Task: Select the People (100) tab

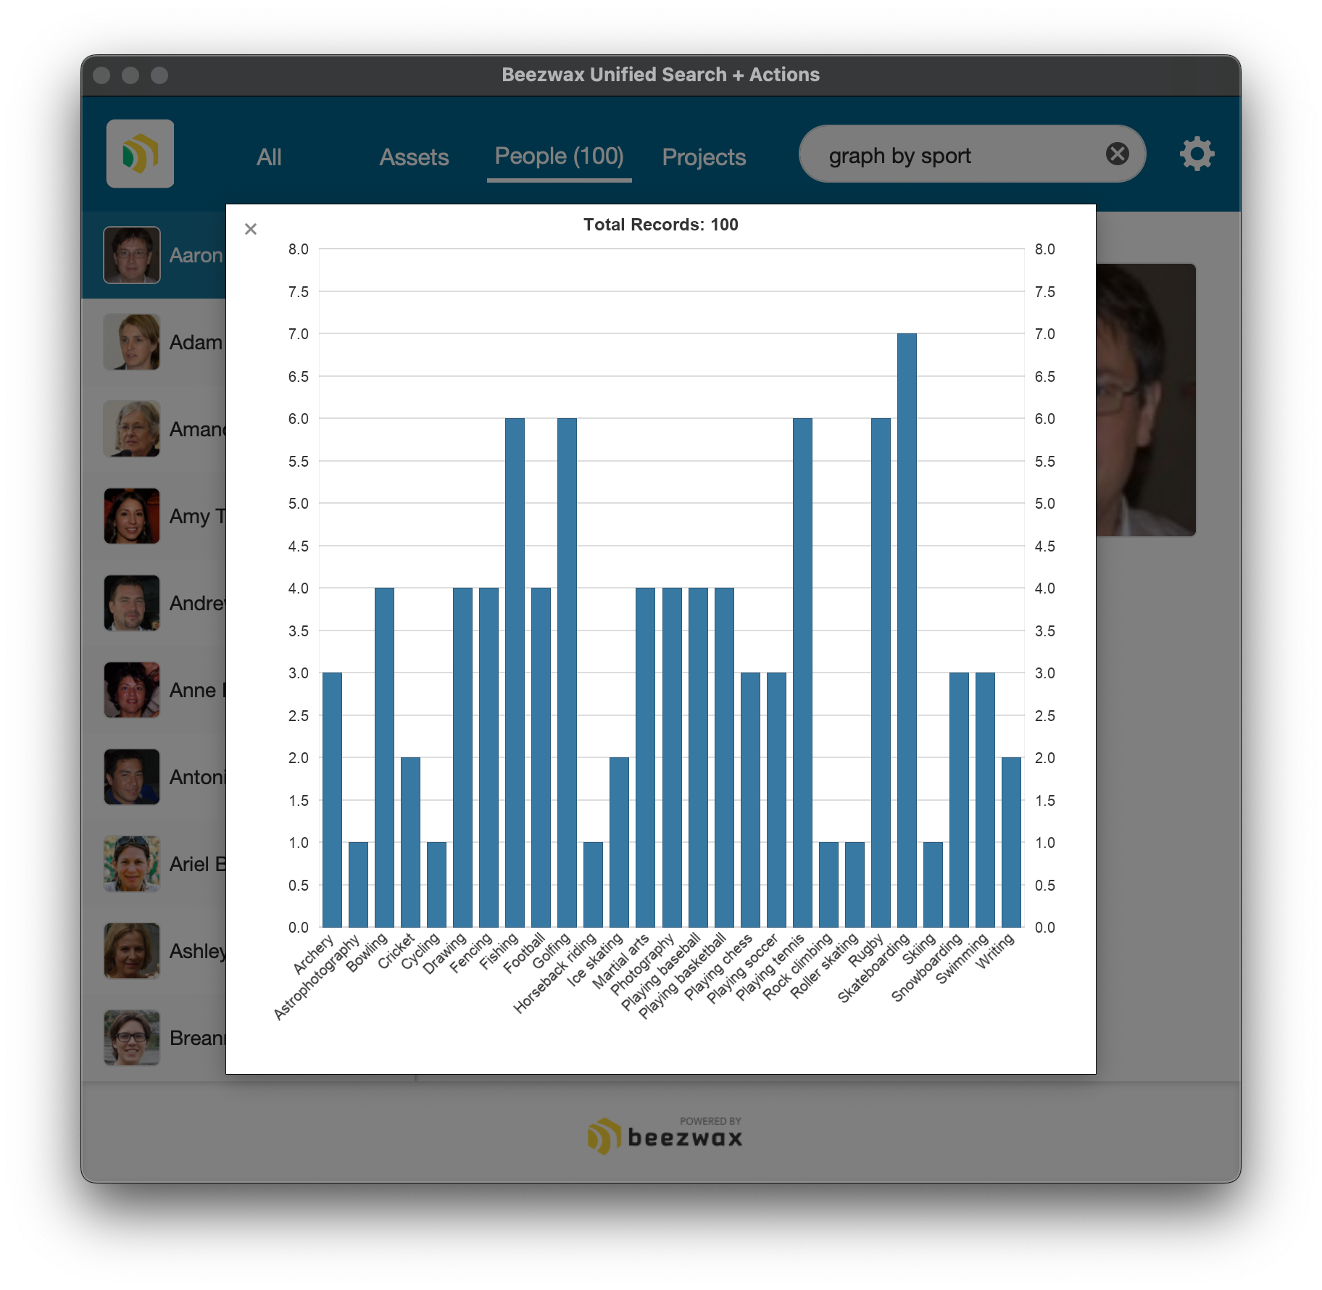Action: coord(559,157)
